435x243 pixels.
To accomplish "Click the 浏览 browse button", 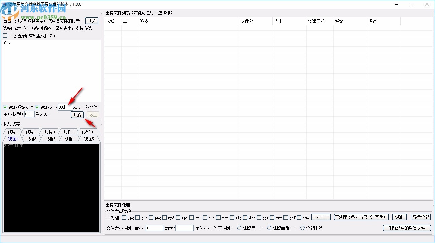I will (x=91, y=21).
